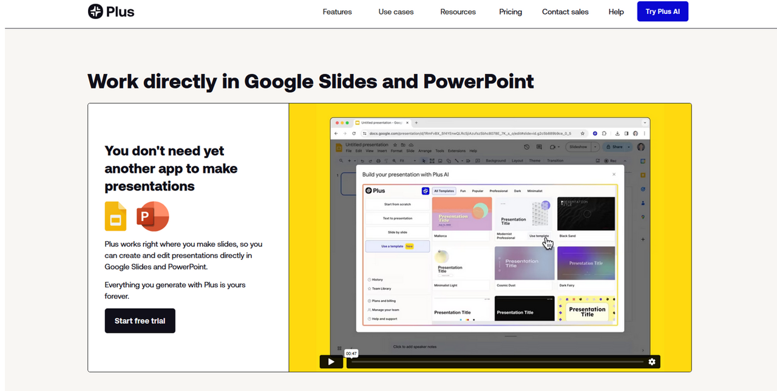The image size is (777, 391).
Task: Select the Popular template tab in video
Action: (x=478, y=191)
